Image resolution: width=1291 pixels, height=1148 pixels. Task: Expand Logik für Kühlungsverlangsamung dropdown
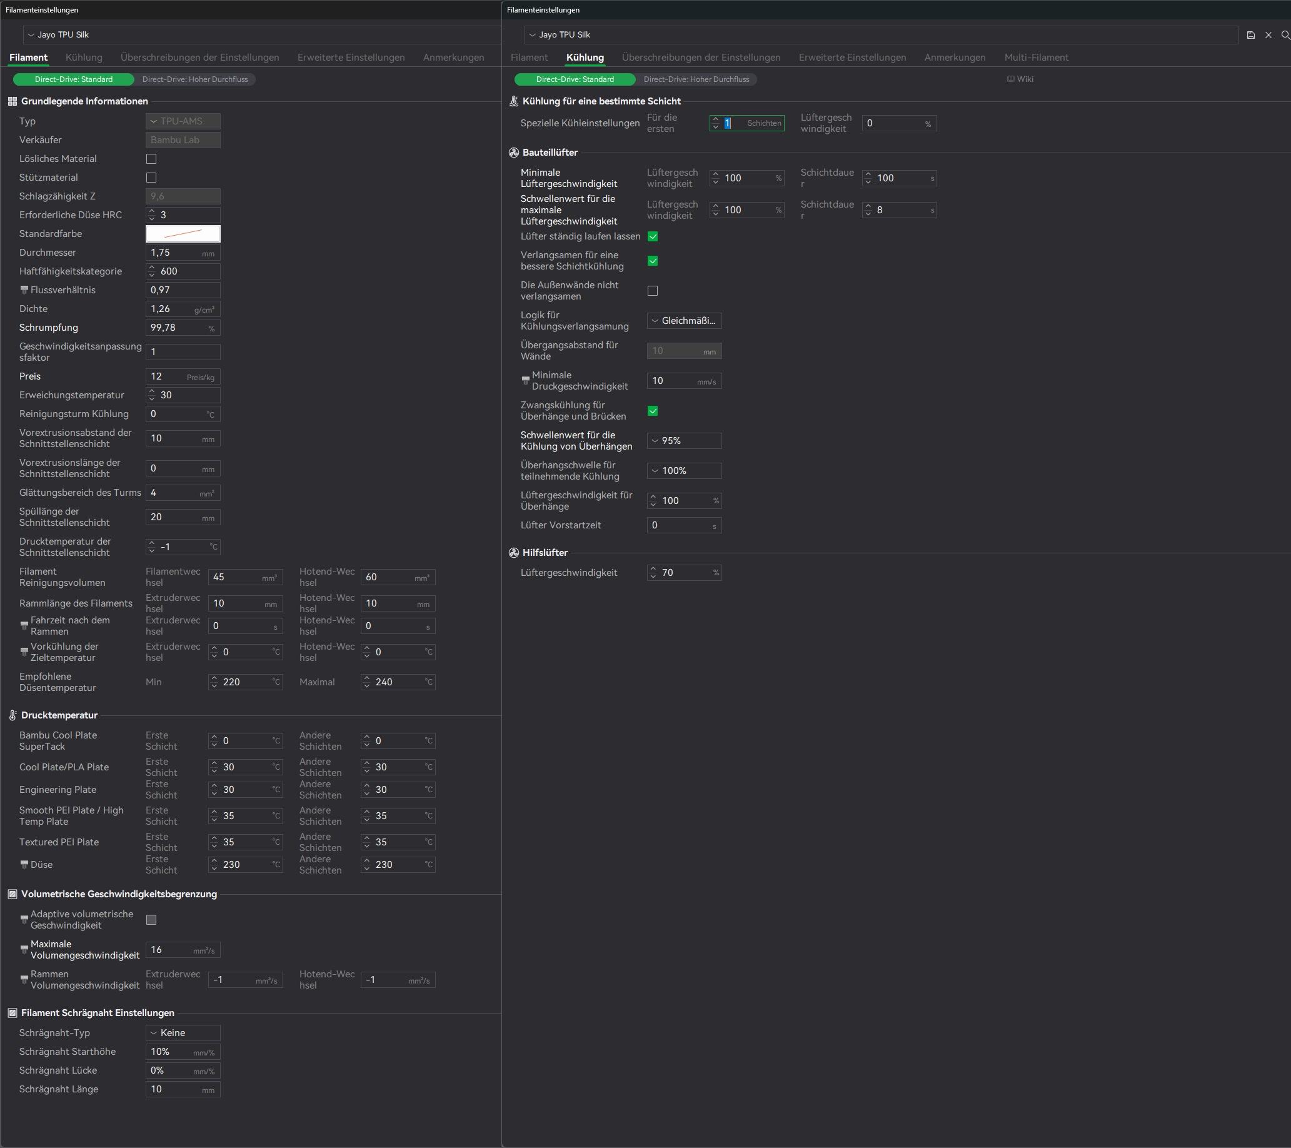coord(683,320)
